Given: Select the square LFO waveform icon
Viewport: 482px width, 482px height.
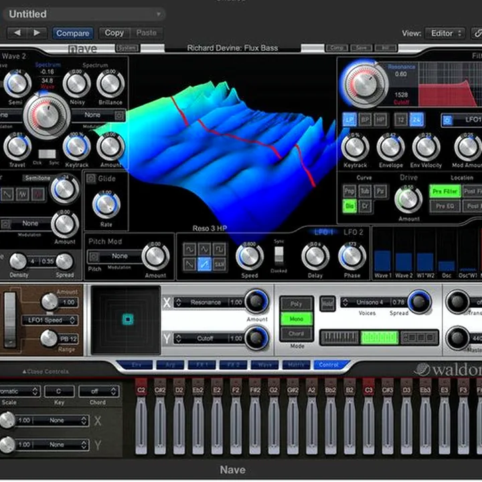Looking at the screenshot, I should 219,249.
